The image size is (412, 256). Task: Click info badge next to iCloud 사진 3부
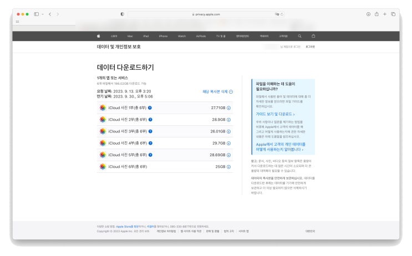pyautogui.click(x=150, y=131)
